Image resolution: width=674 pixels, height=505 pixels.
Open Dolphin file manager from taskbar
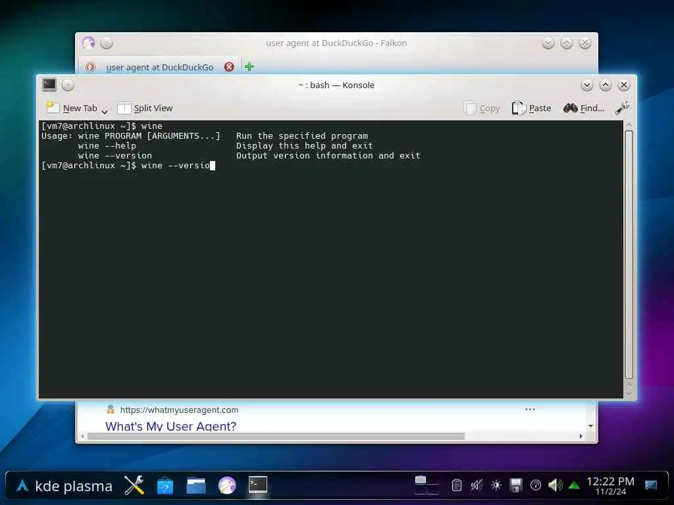pos(196,486)
